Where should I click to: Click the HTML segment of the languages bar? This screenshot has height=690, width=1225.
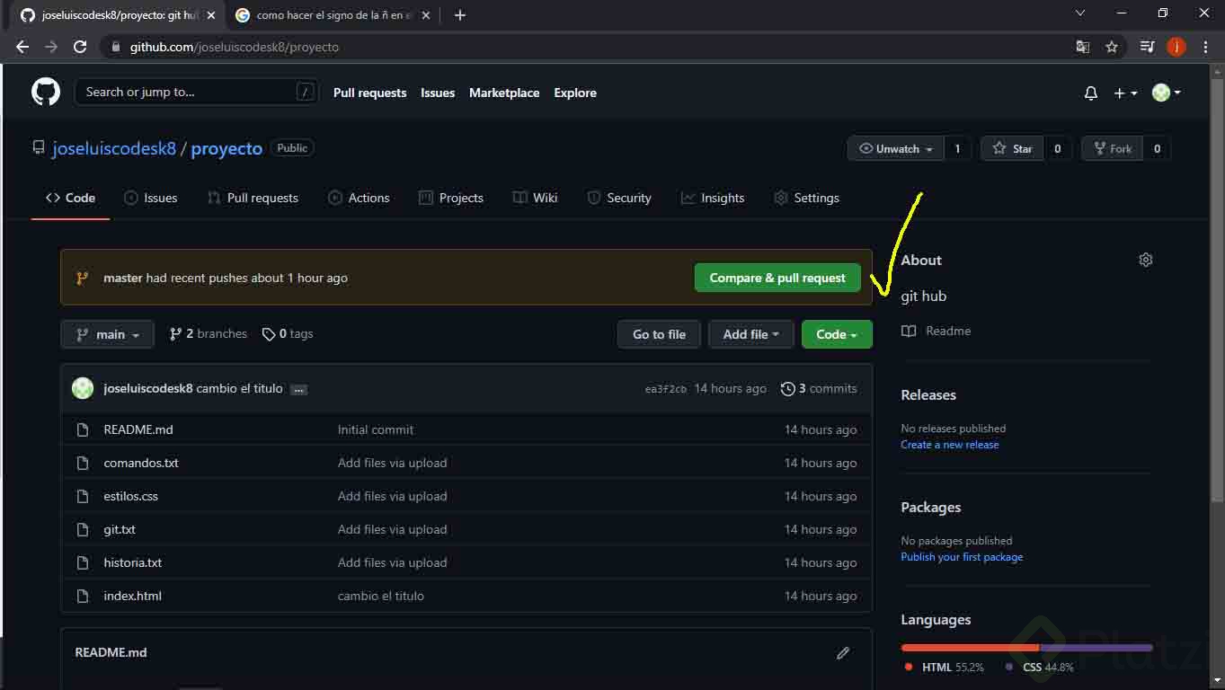click(970, 647)
